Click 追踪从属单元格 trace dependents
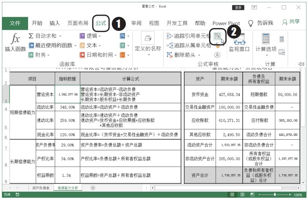 pyautogui.click(x=189, y=46)
